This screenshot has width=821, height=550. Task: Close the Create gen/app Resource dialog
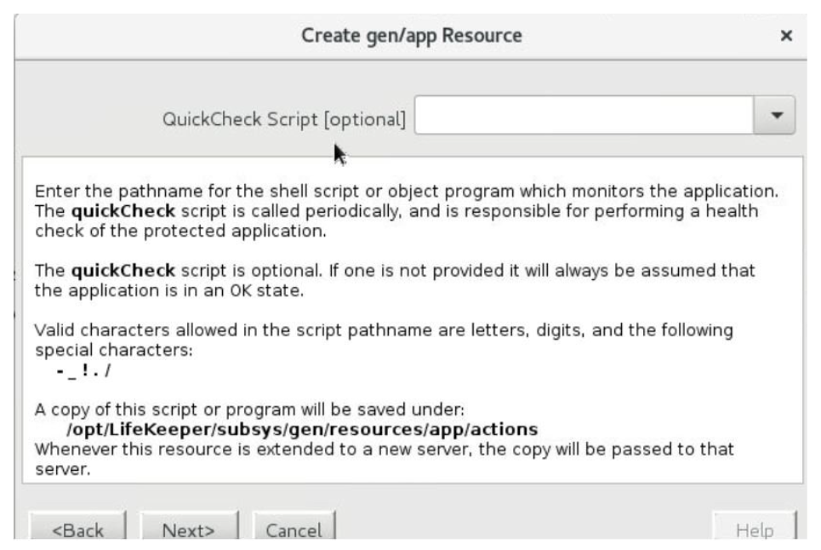point(786,37)
